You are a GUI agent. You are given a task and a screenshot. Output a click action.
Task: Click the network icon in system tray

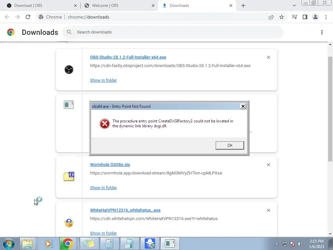[284, 244]
